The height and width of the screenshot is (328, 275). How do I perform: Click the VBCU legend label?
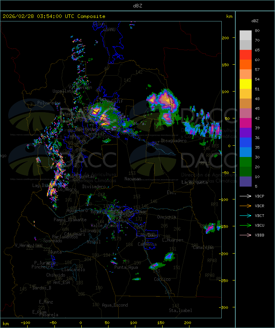point(259,226)
